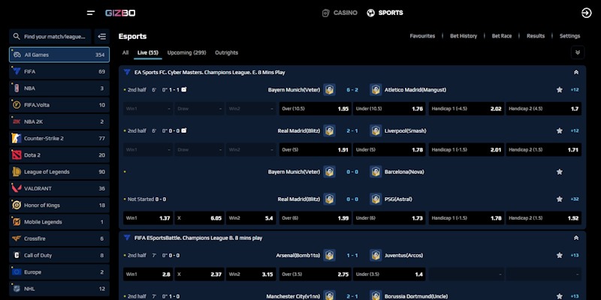Switch to the Outrights tab
Image resolution: width=601 pixels, height=300 pixels.
(227, 52)
